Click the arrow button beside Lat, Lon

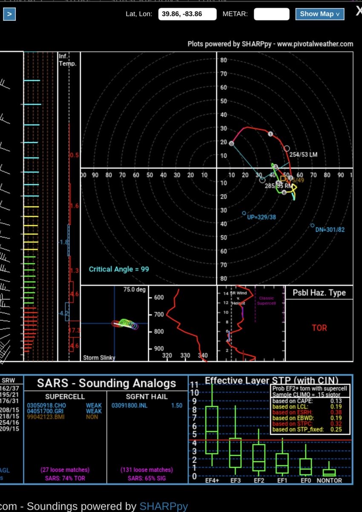click(9, 14)
